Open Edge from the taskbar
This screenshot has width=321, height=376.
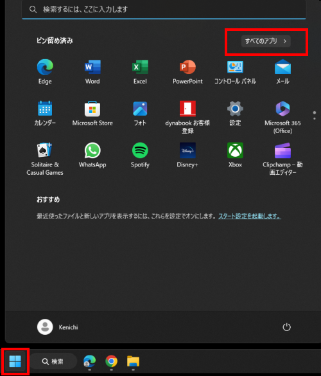point(89,361)
